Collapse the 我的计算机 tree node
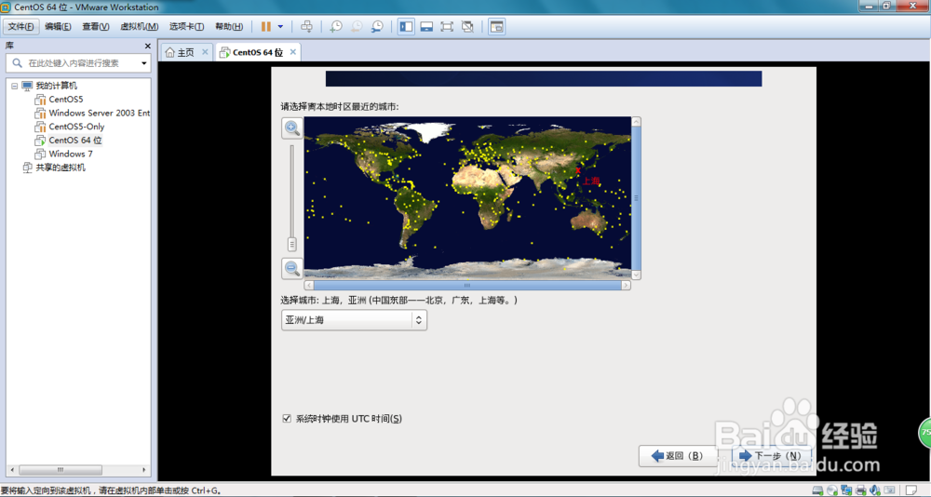This screenshot has height=497, width=931. point(14,87)
